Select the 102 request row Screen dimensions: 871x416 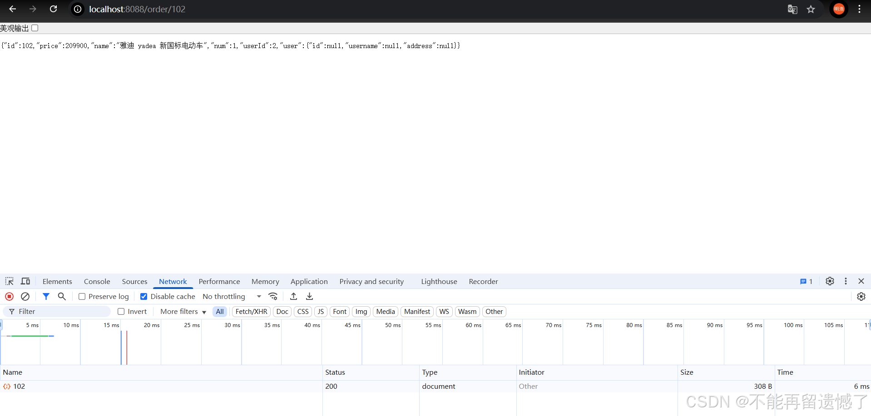435,387
